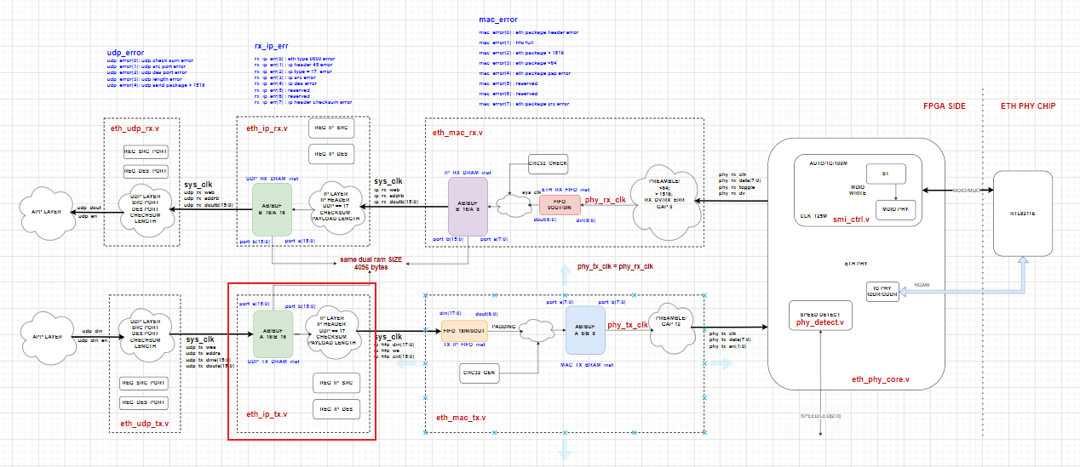Click the FPGA SIDE heading
The width and height of the screenshot is (1080, 467).
[945, 105]
